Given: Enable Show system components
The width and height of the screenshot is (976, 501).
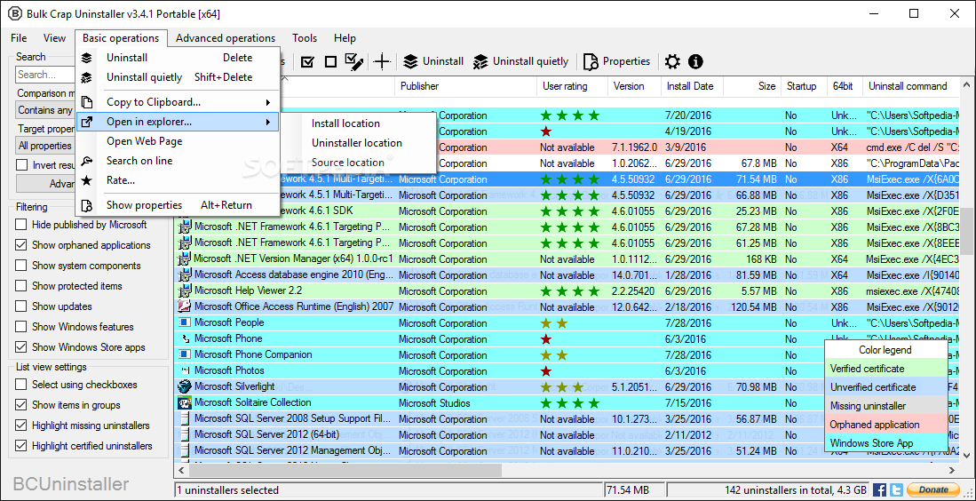Looking at the screenshot, I should (21, 266).
